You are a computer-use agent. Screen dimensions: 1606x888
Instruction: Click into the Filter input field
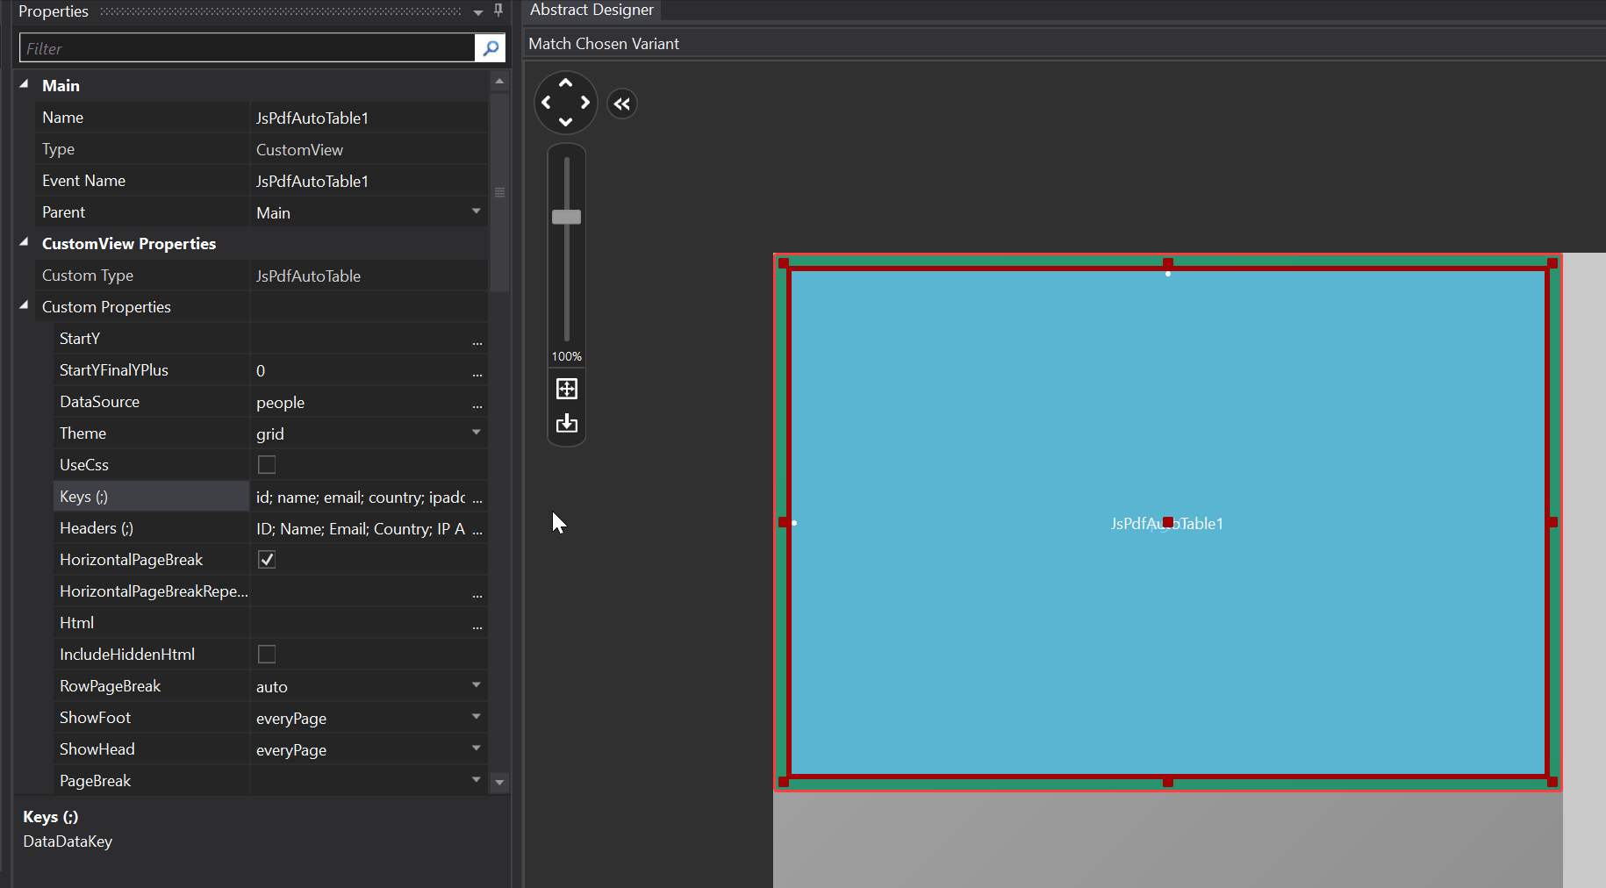[x=246, y=48]
